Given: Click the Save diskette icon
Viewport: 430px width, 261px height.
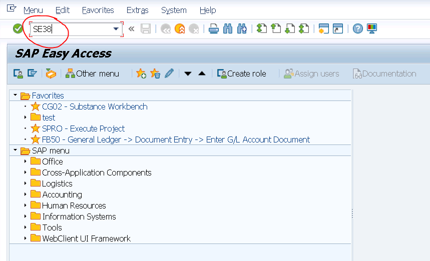Looking at the screenshot, I should tap(146, 28).
